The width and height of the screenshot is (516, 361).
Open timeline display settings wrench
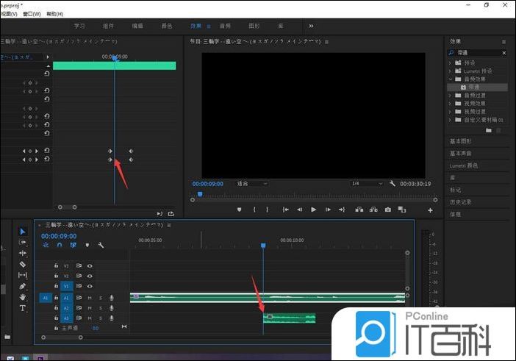coord(100,245)
